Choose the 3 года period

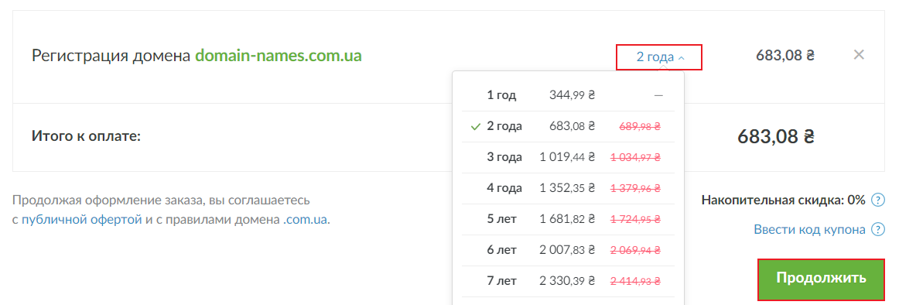click(x=569, y=157)
